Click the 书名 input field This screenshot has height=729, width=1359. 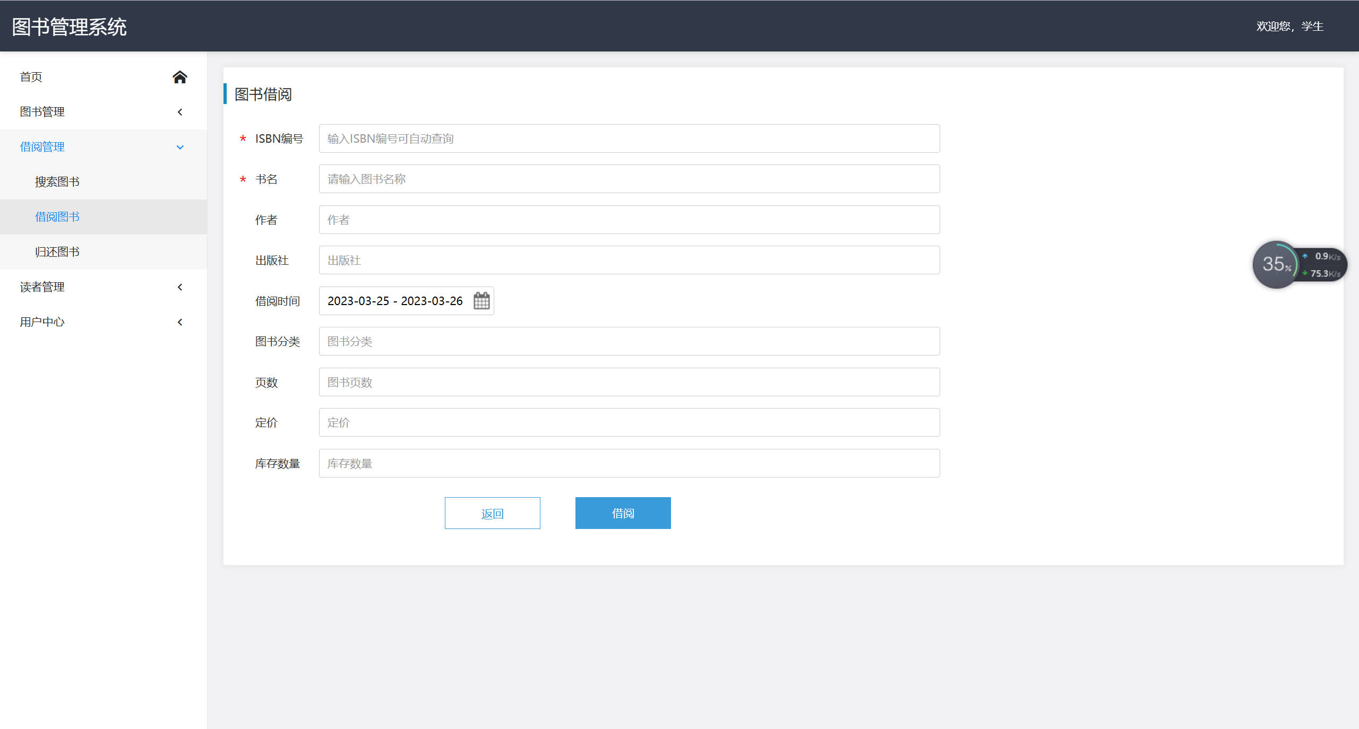pyautogui.click(x=629, y=179)
